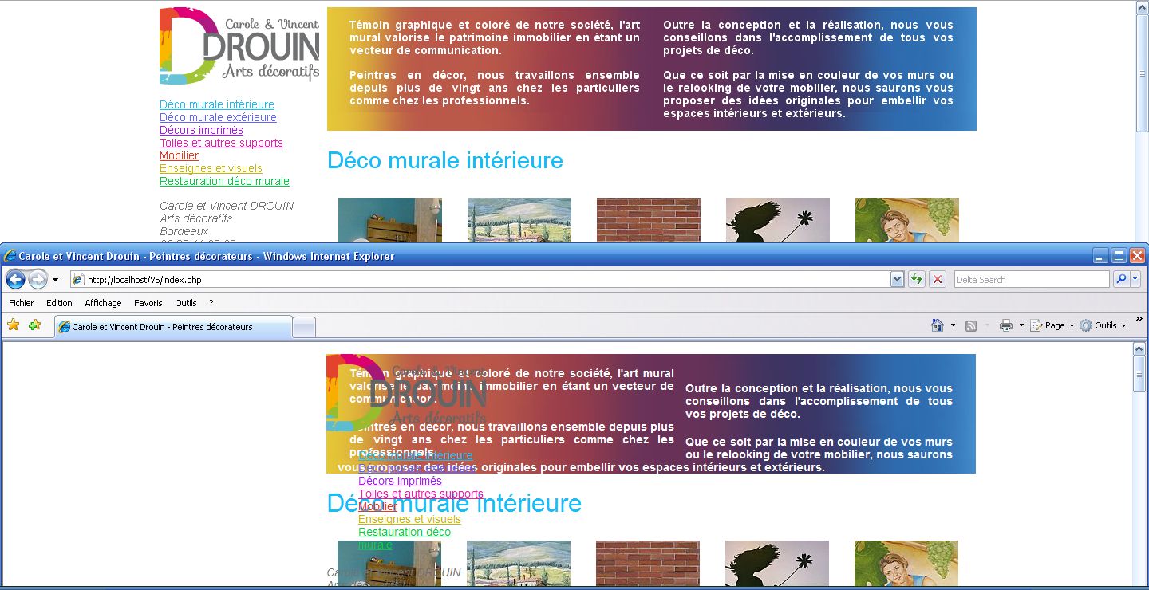The width and height of the screenshot is (1149, 590).
Task: Open the Edition menu
Action: tap(59, 303)
